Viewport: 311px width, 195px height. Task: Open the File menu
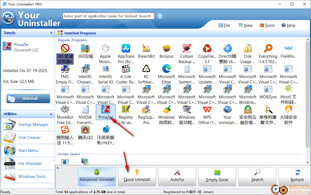pyautogui.click(x=224, y=25)
